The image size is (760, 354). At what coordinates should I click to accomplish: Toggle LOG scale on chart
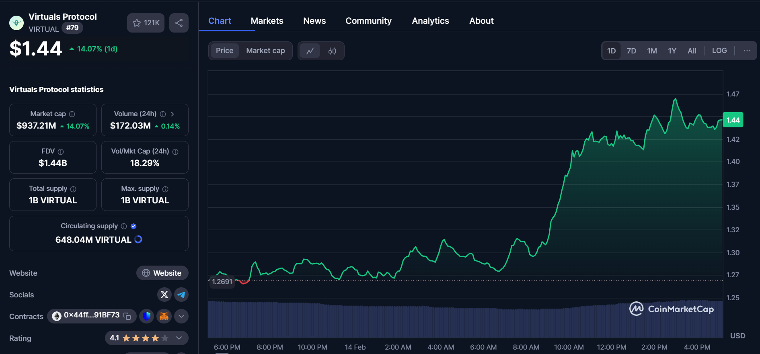tap(719, 51)
